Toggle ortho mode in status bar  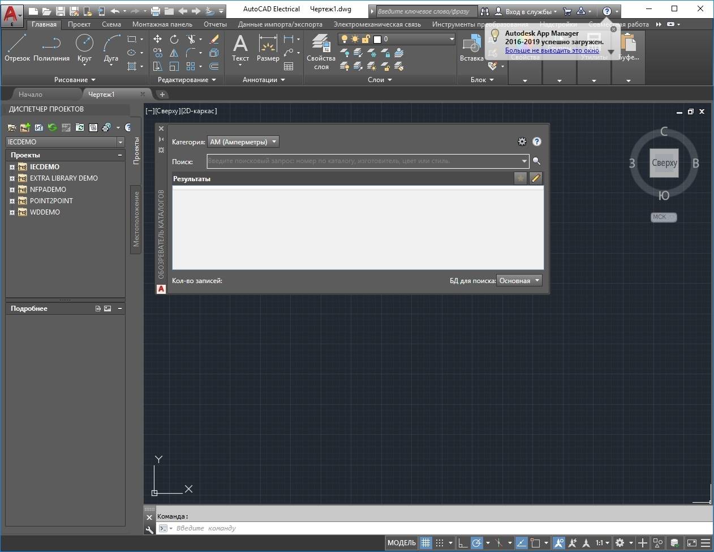point(463,542)
